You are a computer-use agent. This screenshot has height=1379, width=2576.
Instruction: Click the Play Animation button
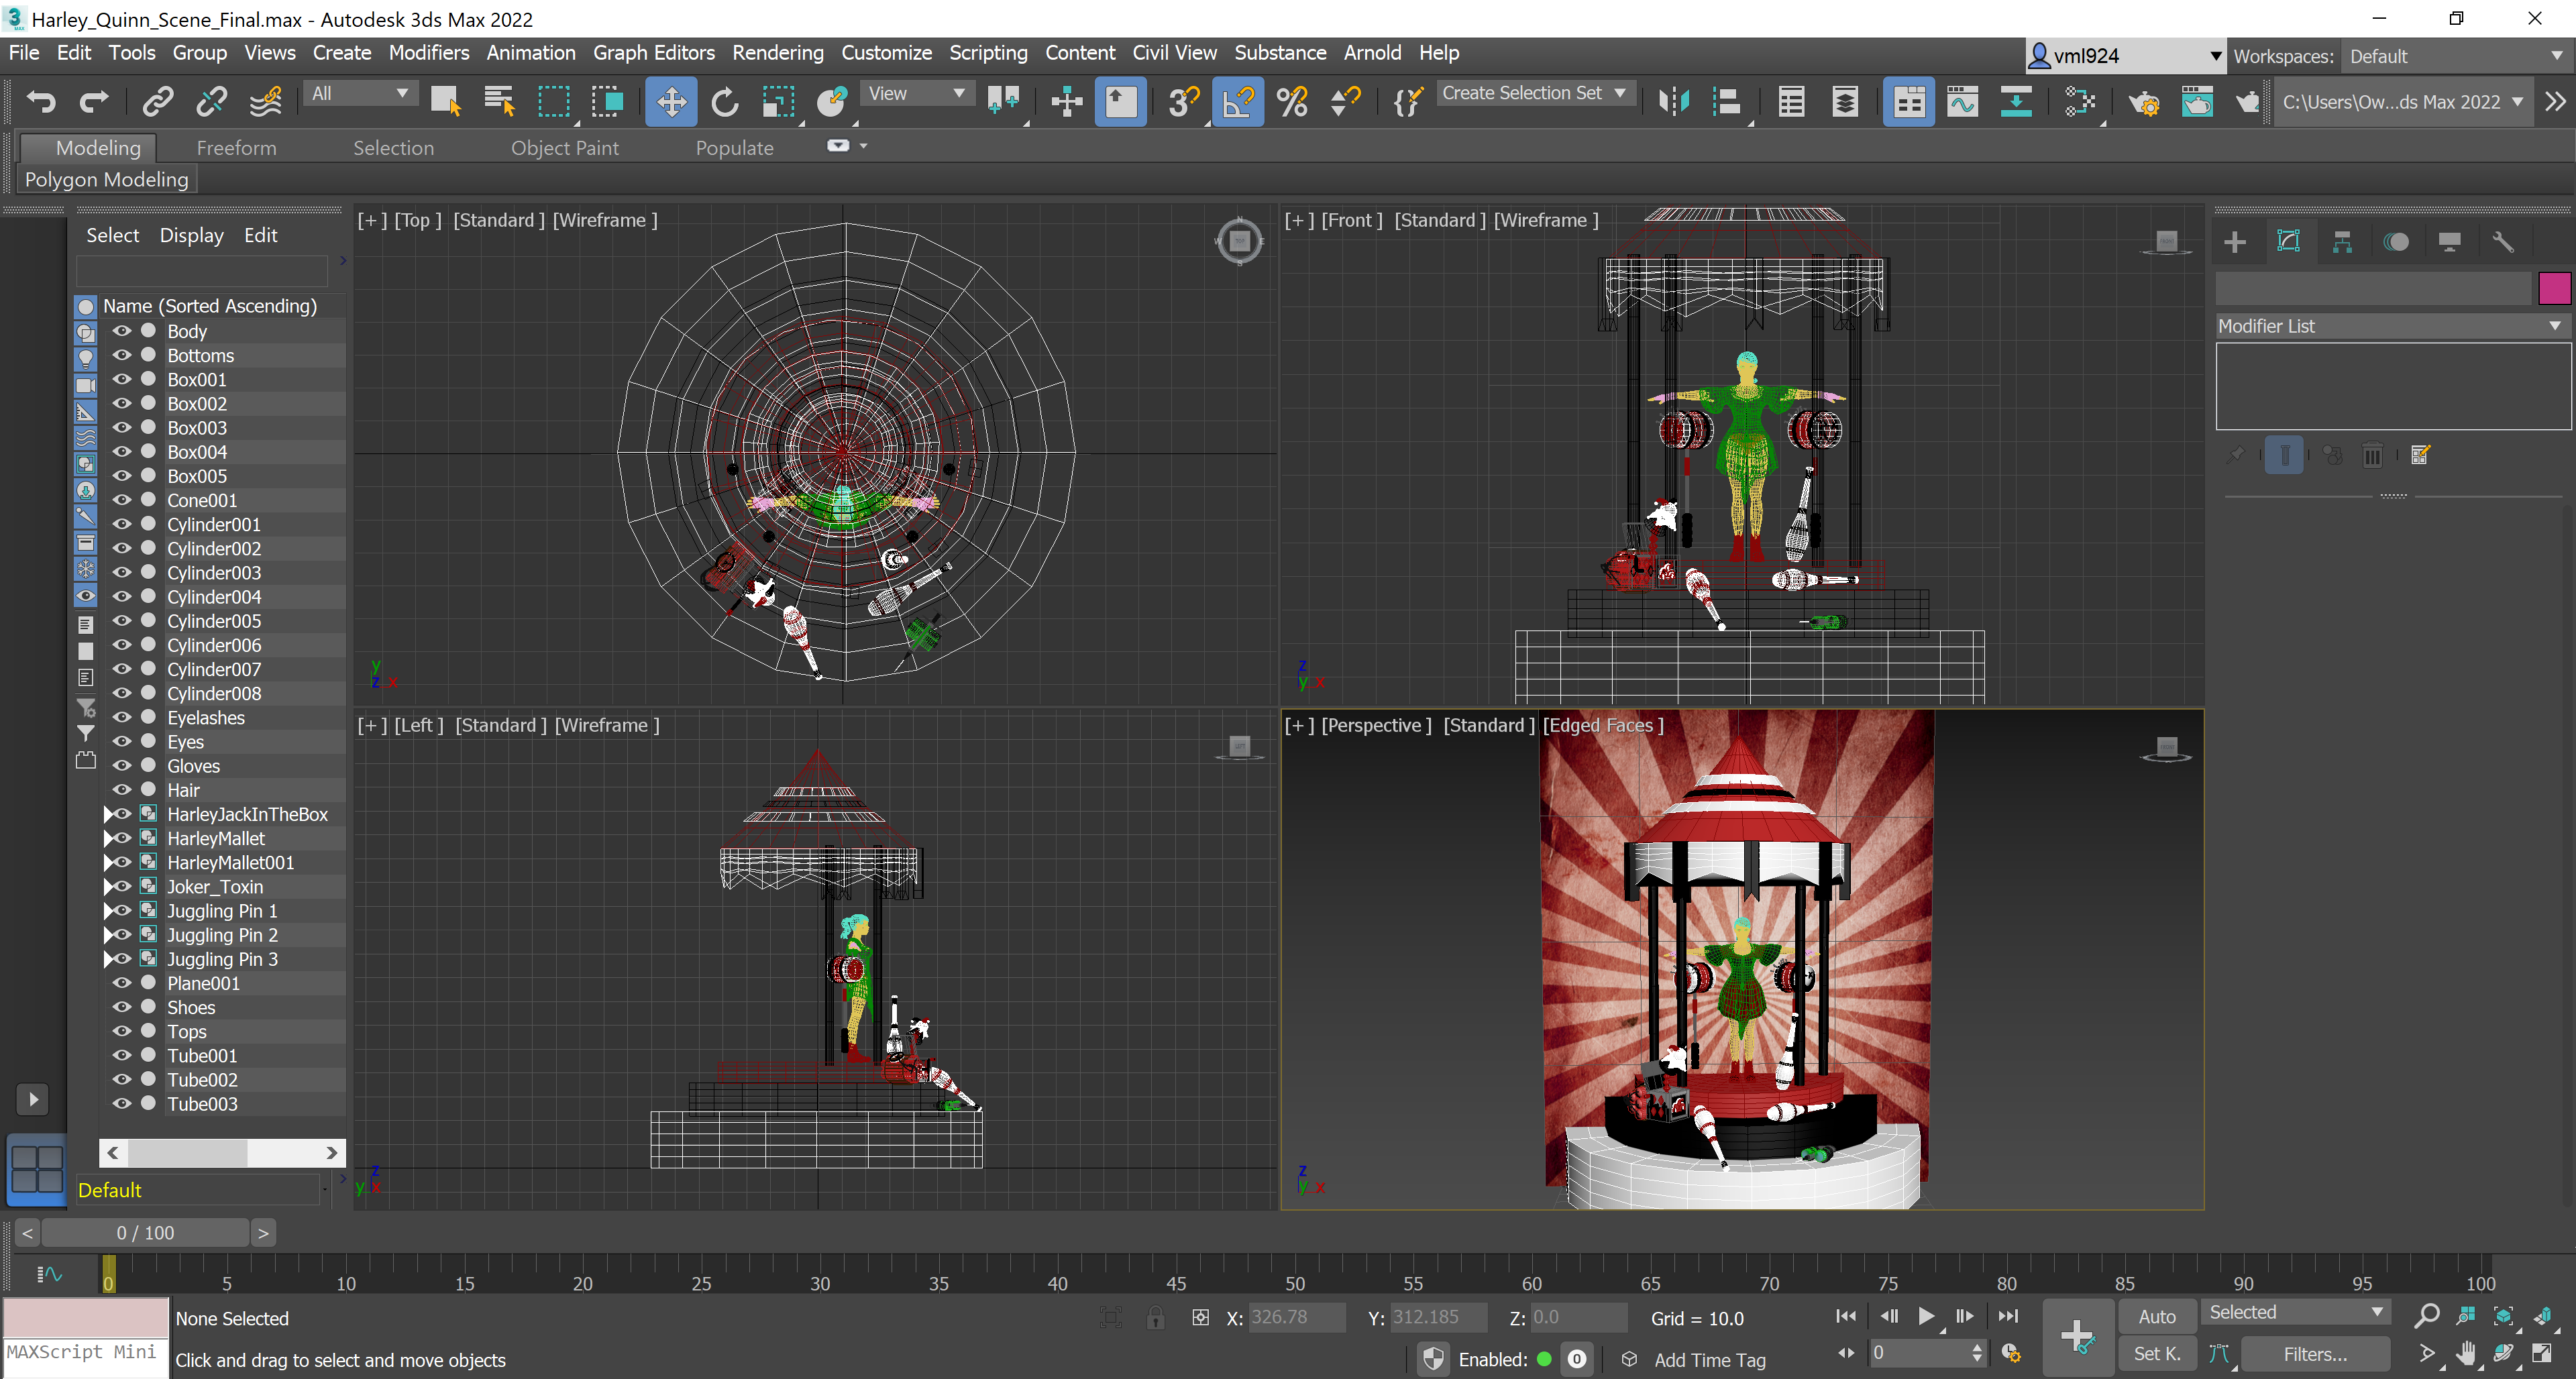(x=1926, y=1316)
